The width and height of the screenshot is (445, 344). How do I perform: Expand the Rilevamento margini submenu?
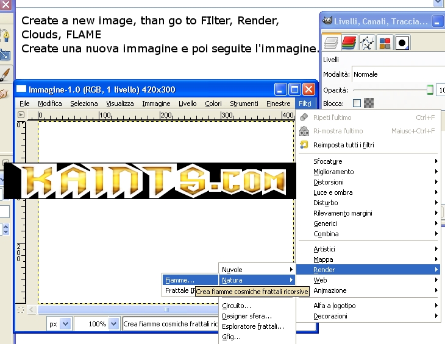point(369,213)
